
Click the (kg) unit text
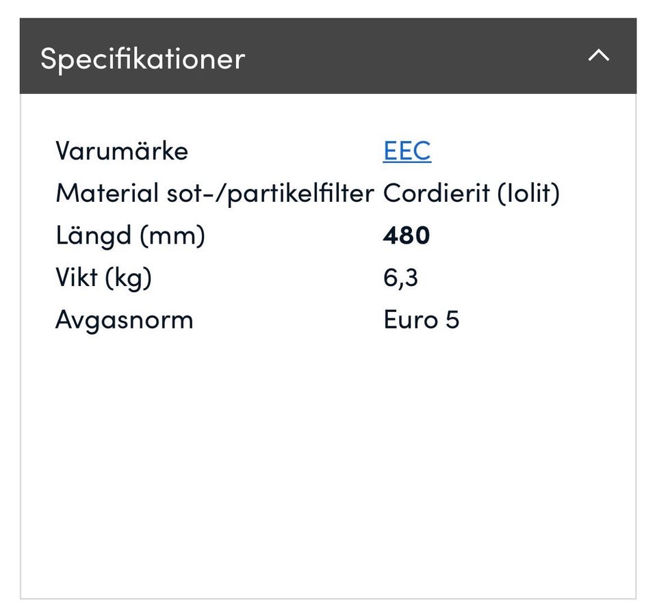tap(127, 279)
